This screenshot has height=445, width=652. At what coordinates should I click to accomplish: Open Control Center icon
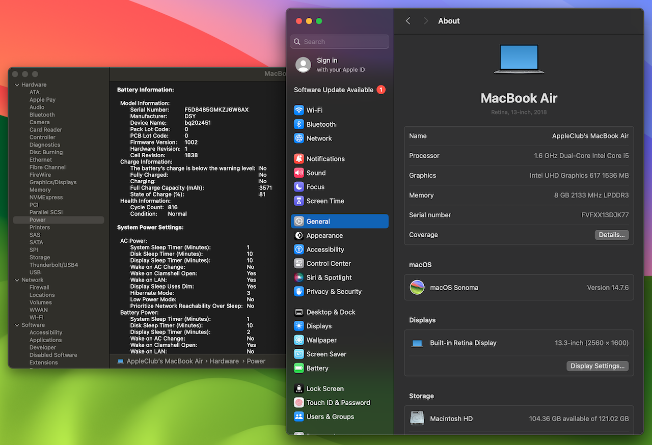tap(299, 264)
